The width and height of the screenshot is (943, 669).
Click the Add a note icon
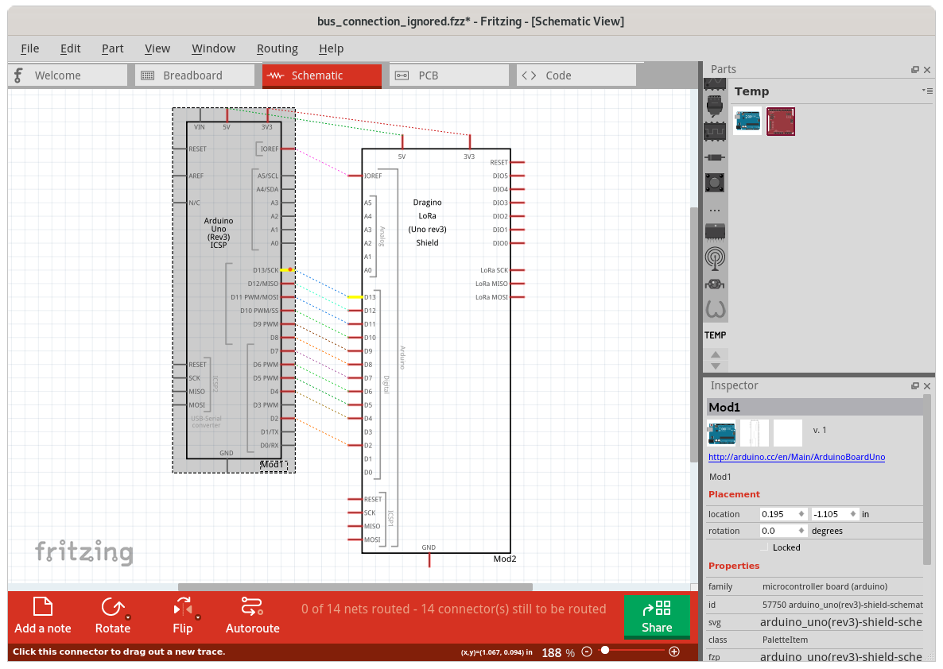click(x=42, y=607)
